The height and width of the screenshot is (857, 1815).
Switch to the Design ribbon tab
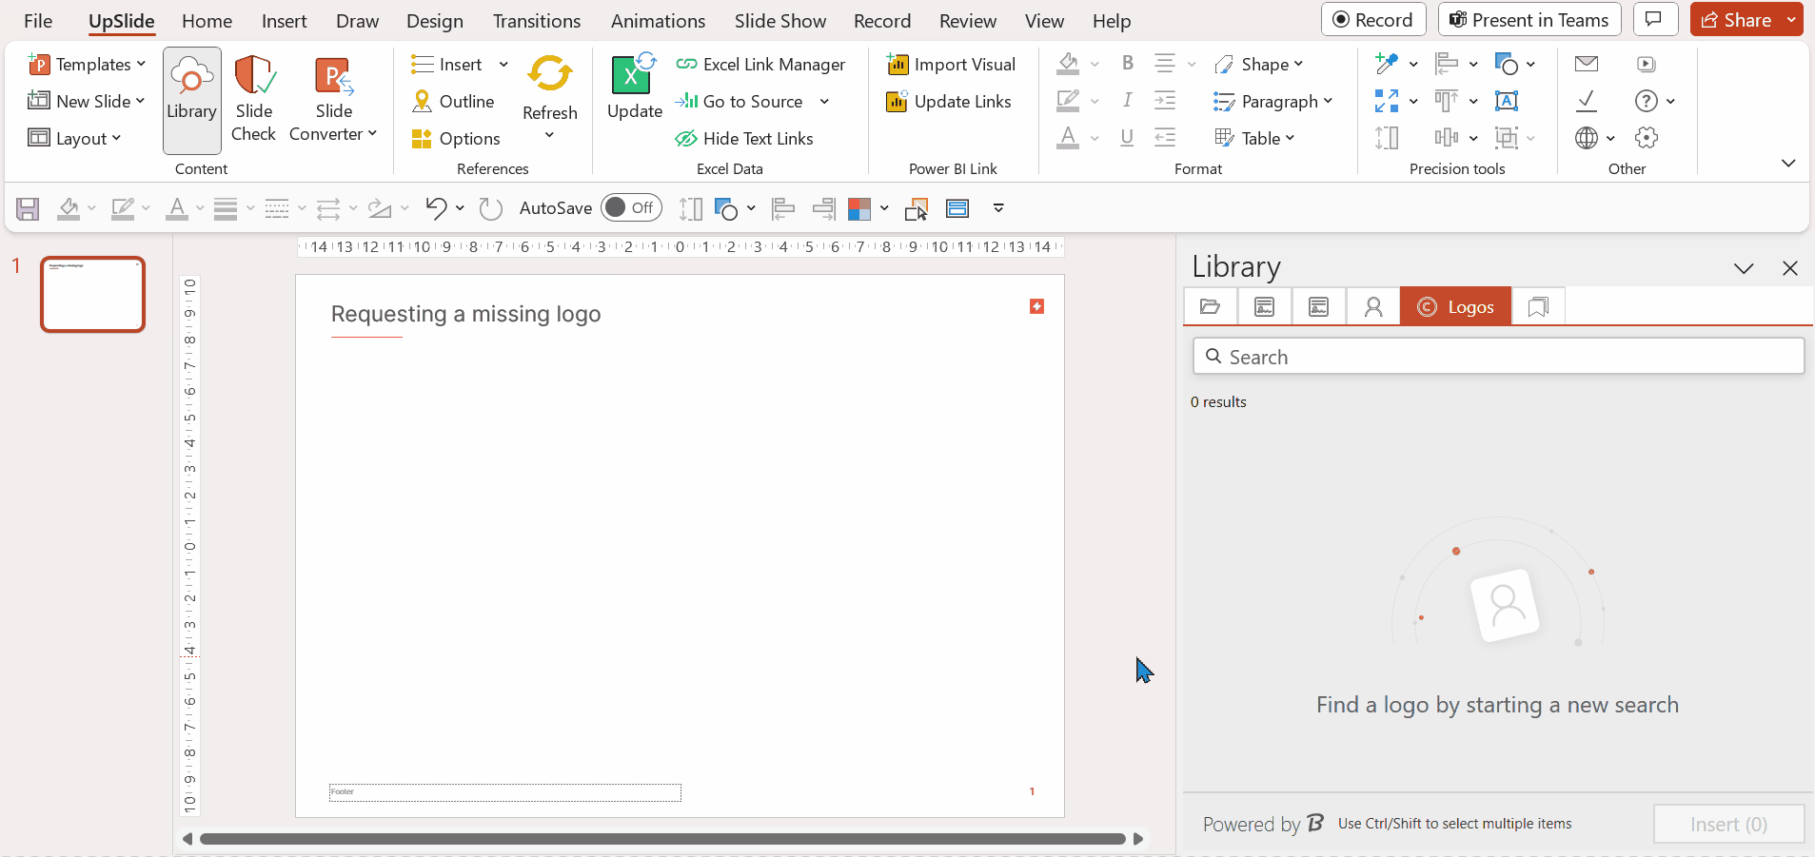pos(434,21)
